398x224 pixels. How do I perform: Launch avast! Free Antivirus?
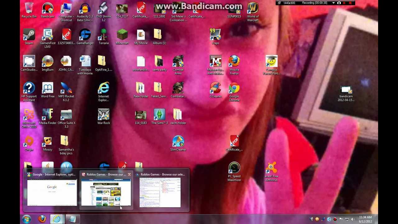[271, 172]
